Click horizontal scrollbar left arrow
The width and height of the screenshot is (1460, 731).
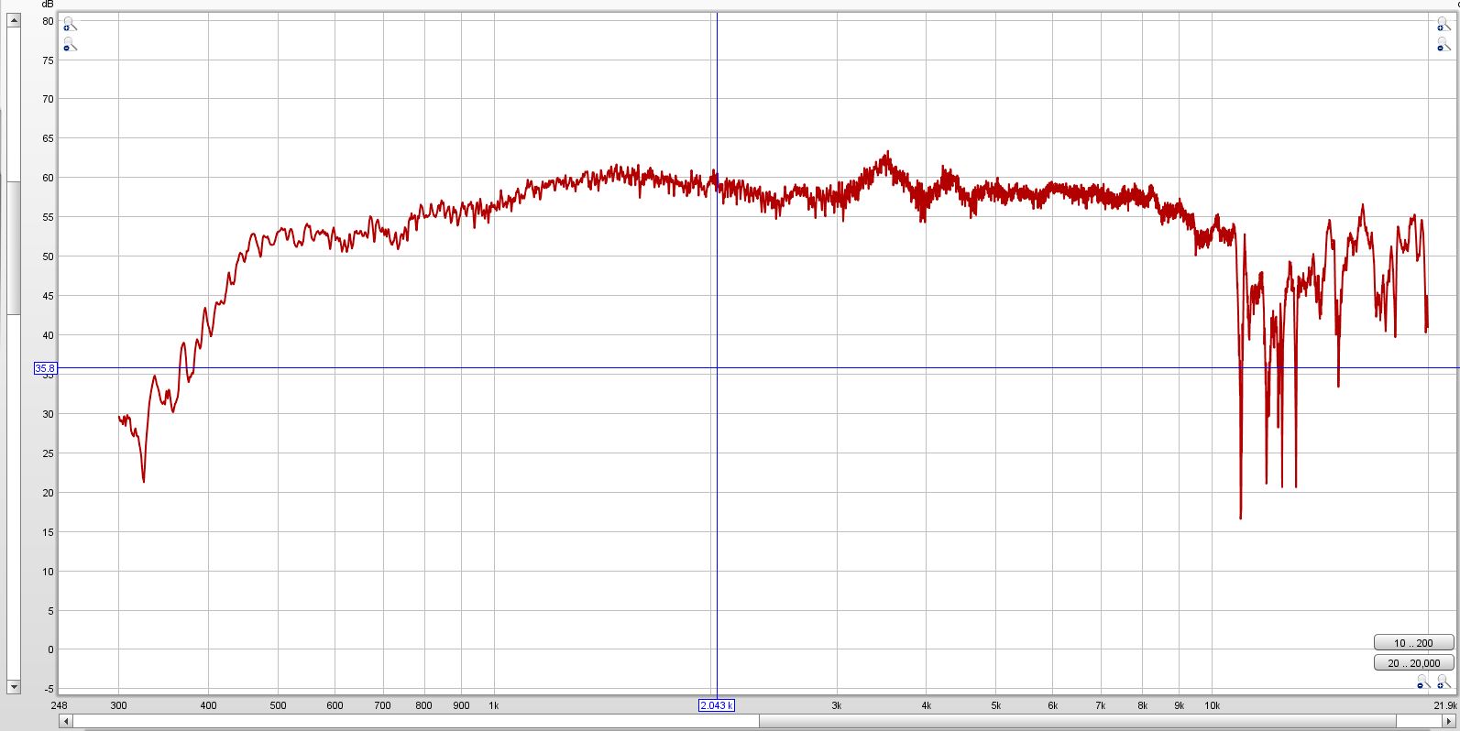click(x=66, y=722)
